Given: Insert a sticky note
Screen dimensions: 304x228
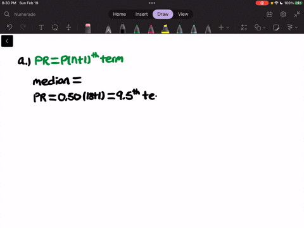Looking at the screenshot, I should tap(276, 27).
